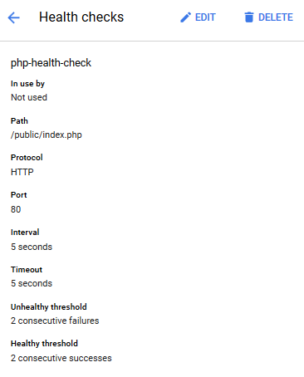304x377 pixels.
Task: Click the In use by label
Action: [27, 84]
